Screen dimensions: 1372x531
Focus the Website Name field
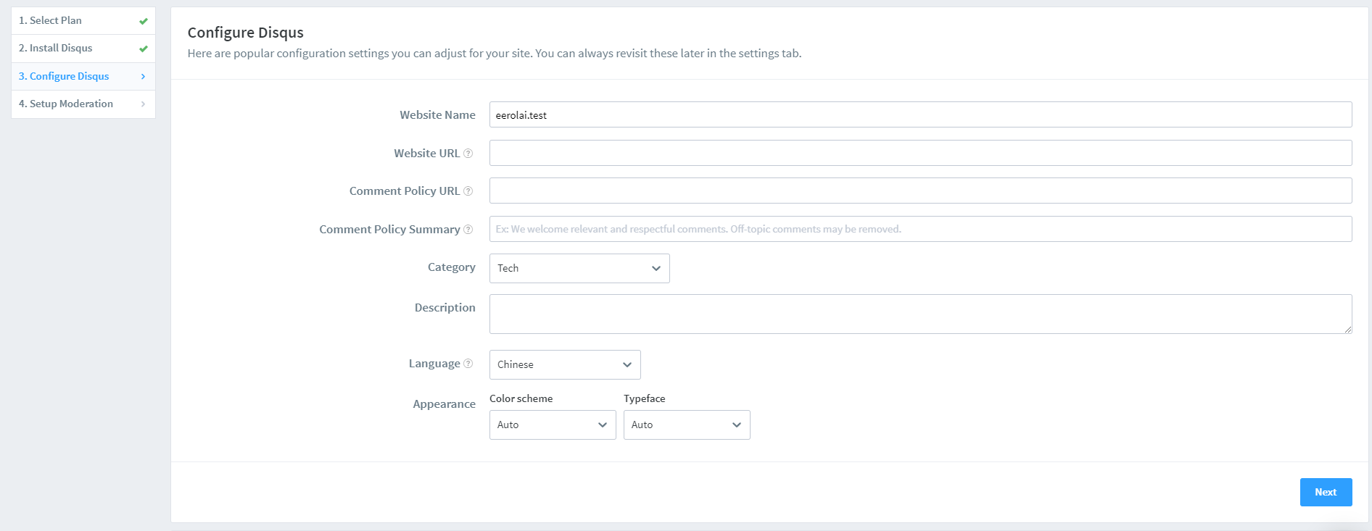pyautogui.click(x=920, y=114)
